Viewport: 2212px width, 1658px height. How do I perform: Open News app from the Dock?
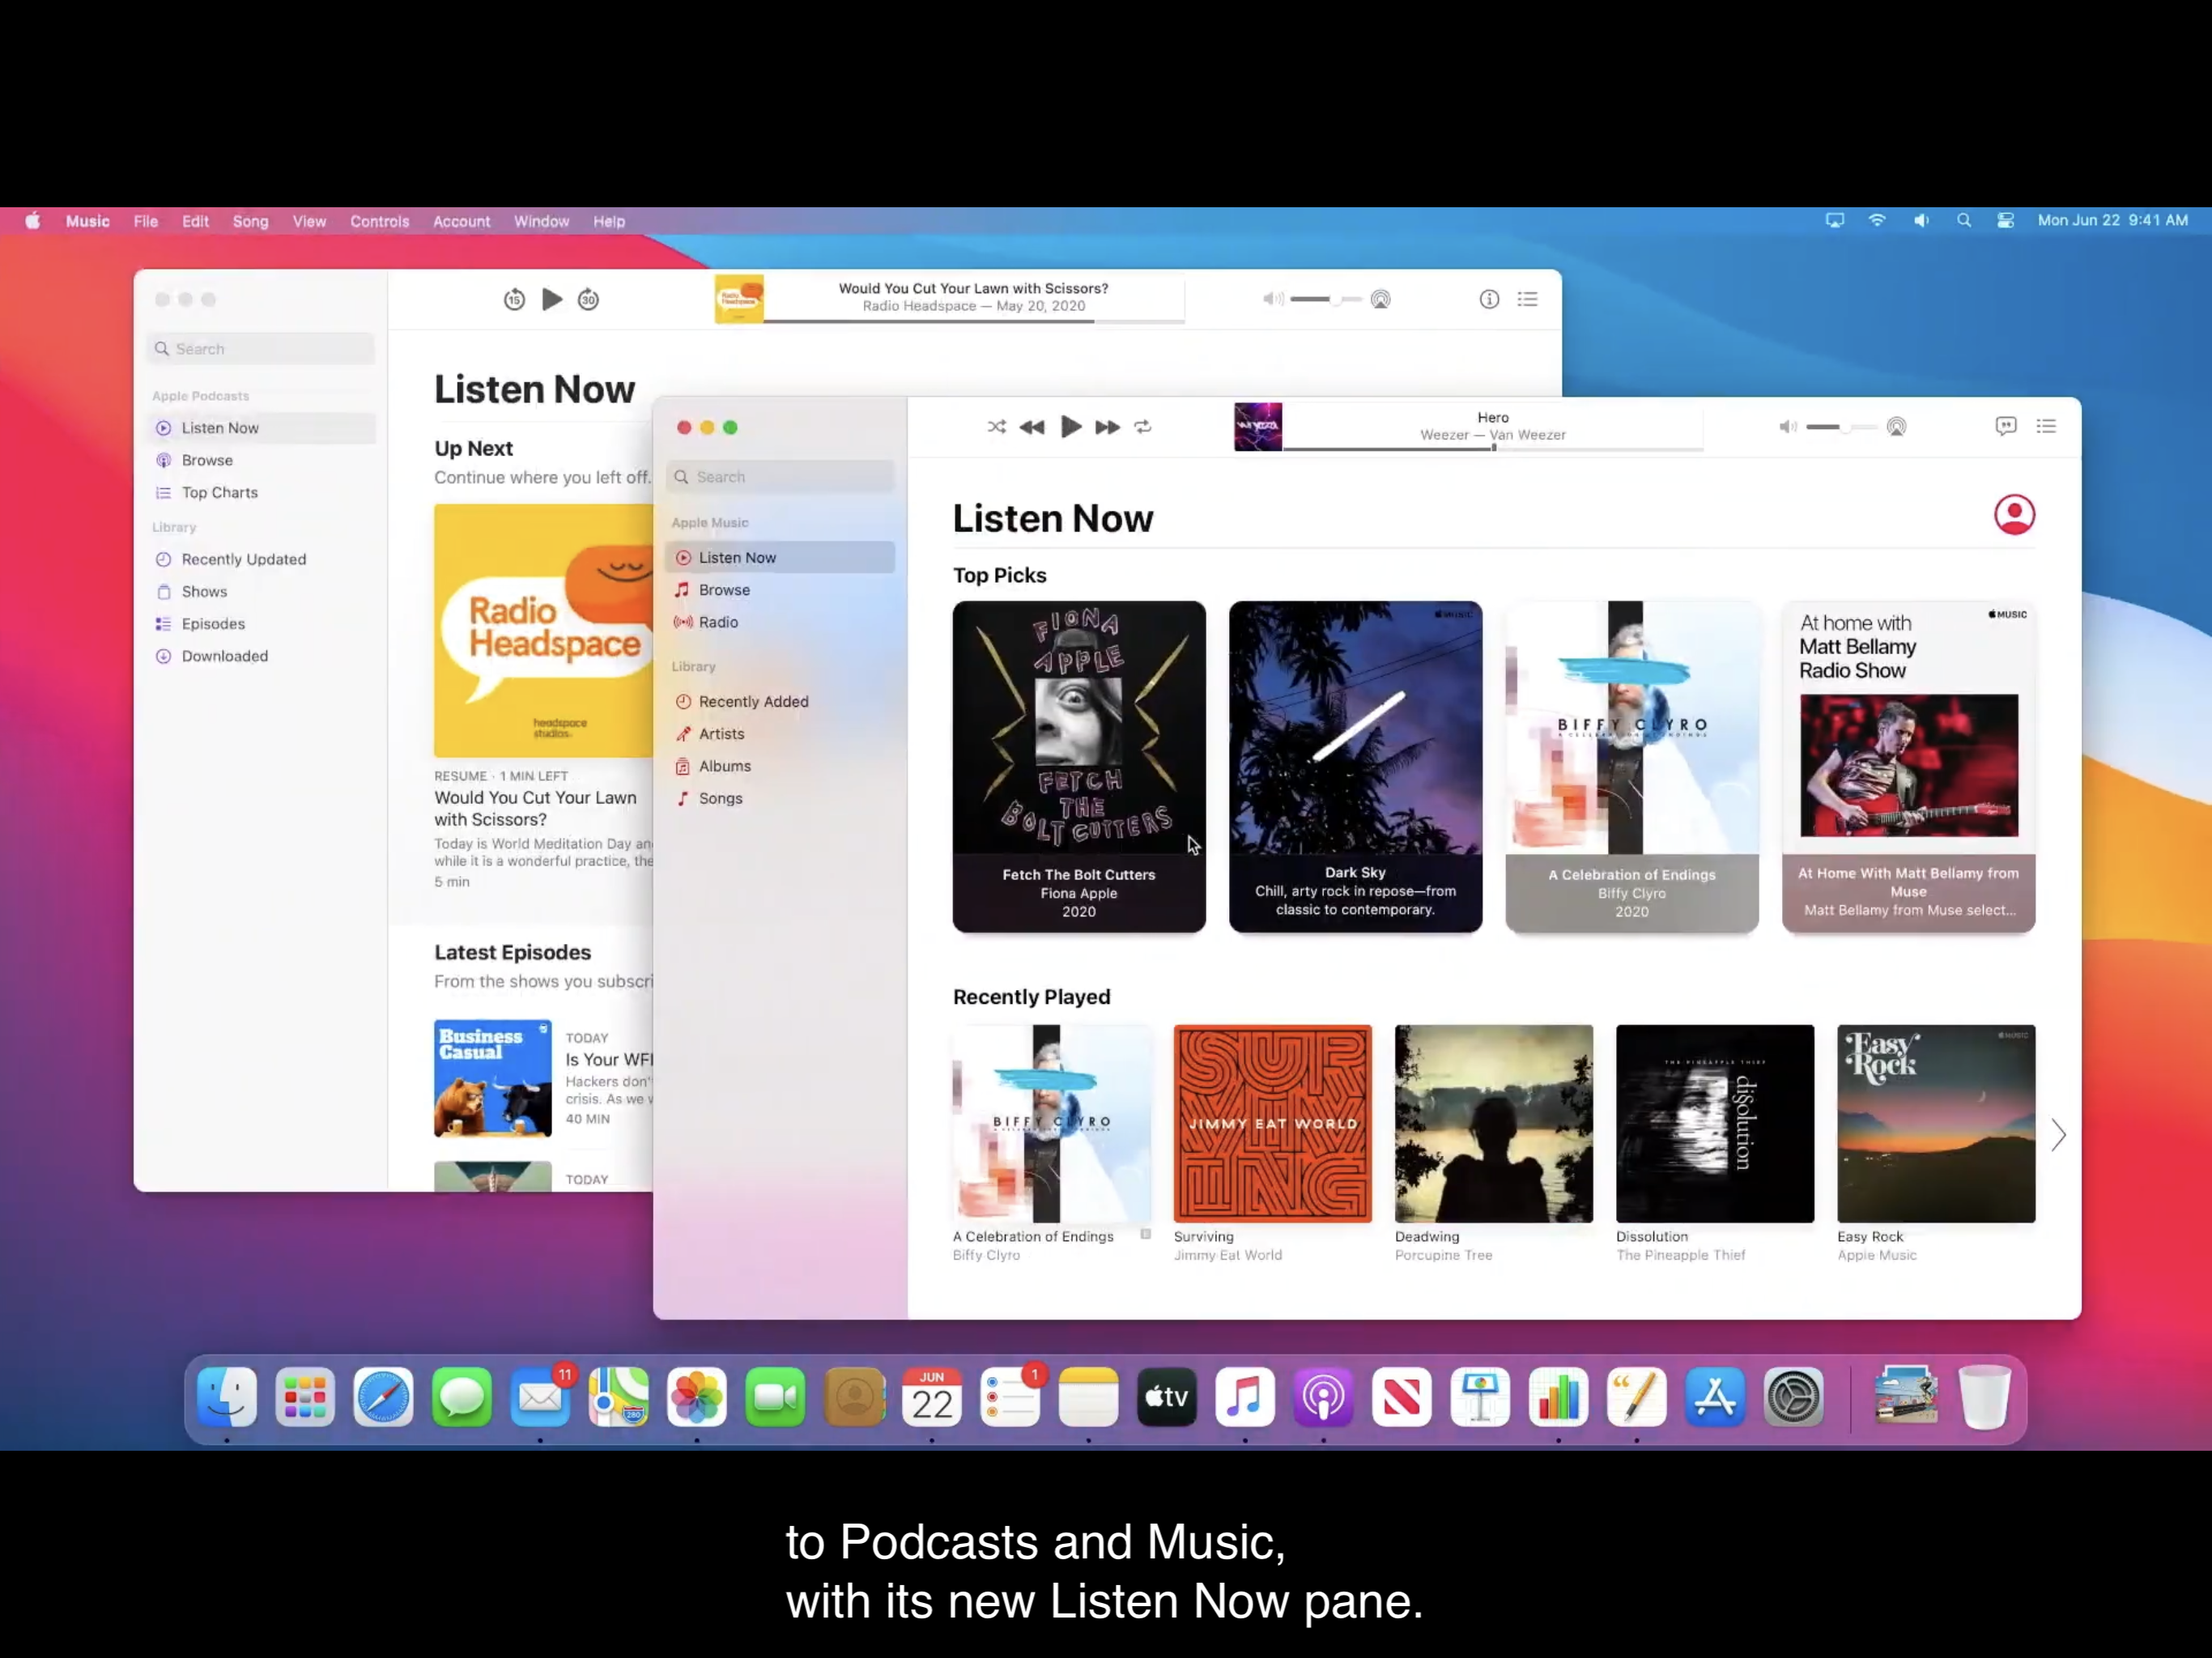point(1401,1396)
